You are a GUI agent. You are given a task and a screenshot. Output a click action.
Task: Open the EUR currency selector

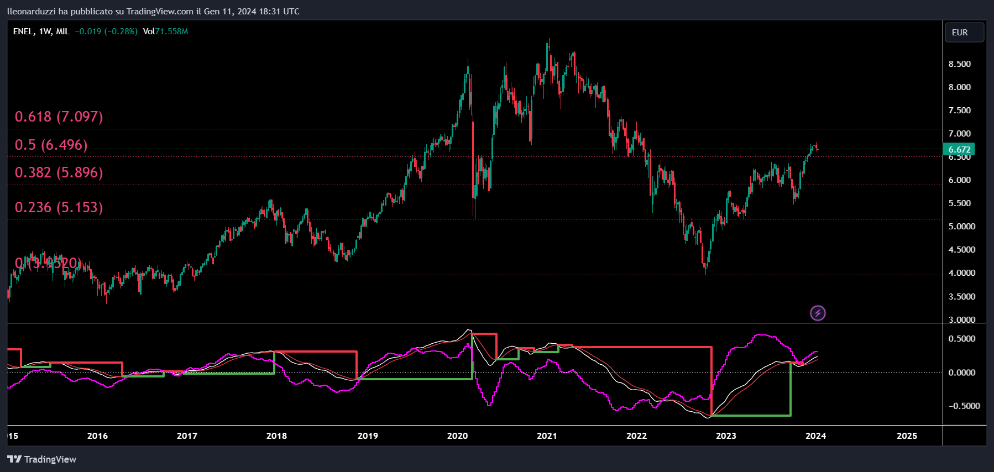tap(964, 33)
